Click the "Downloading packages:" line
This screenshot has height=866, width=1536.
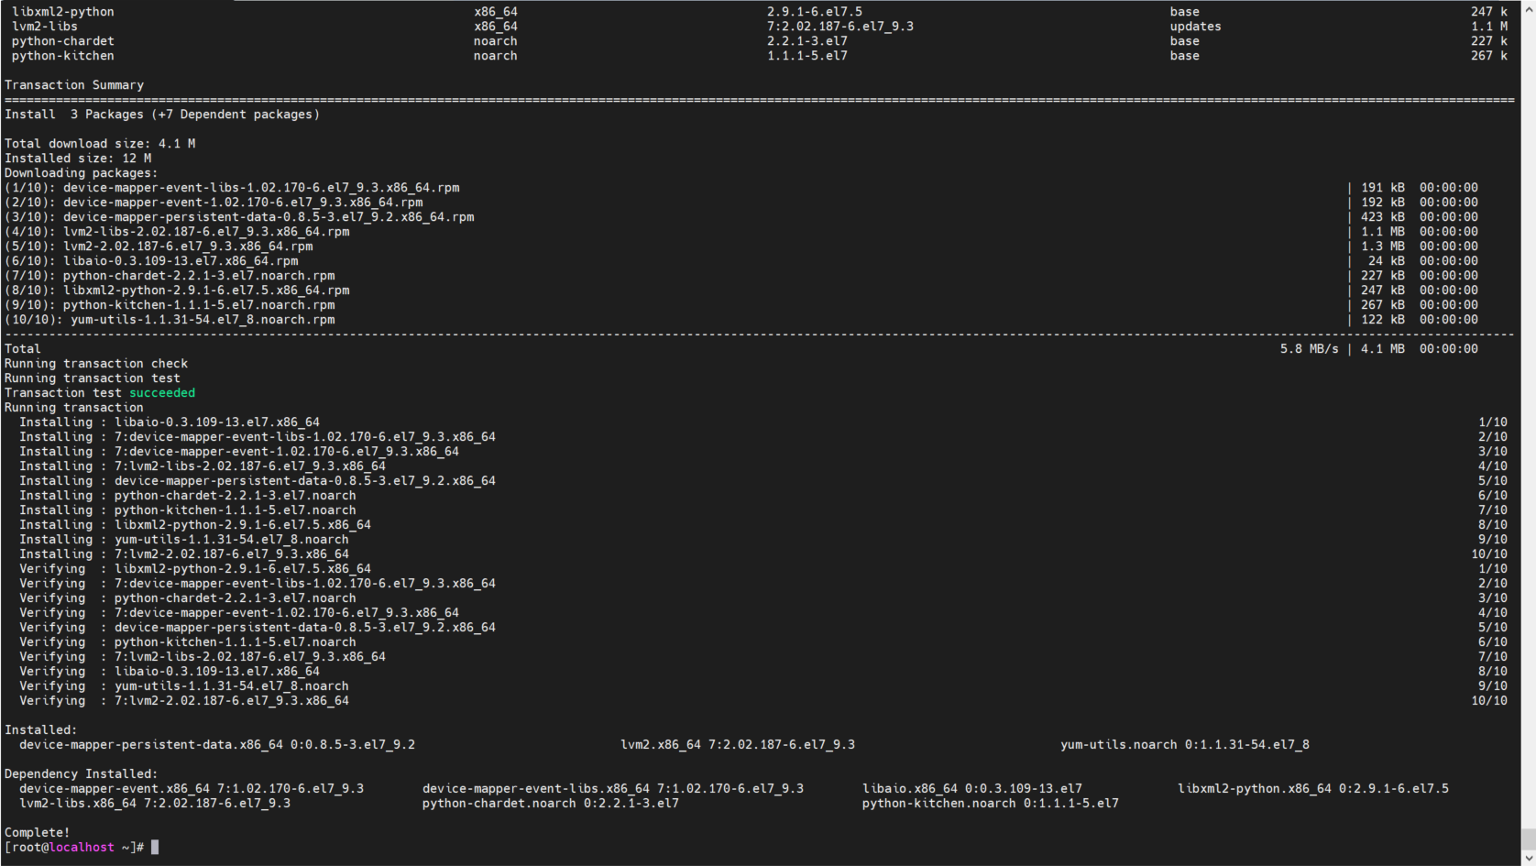tap(81, 173)
